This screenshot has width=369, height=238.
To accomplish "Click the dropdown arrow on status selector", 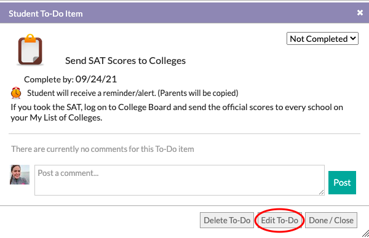I will coord(353,38).
